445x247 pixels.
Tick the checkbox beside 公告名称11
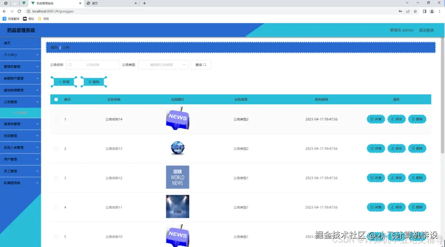56,207
